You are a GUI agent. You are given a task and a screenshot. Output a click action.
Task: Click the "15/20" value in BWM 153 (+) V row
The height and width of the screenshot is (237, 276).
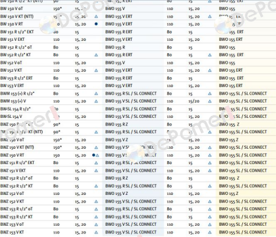[x=194, y=101]
